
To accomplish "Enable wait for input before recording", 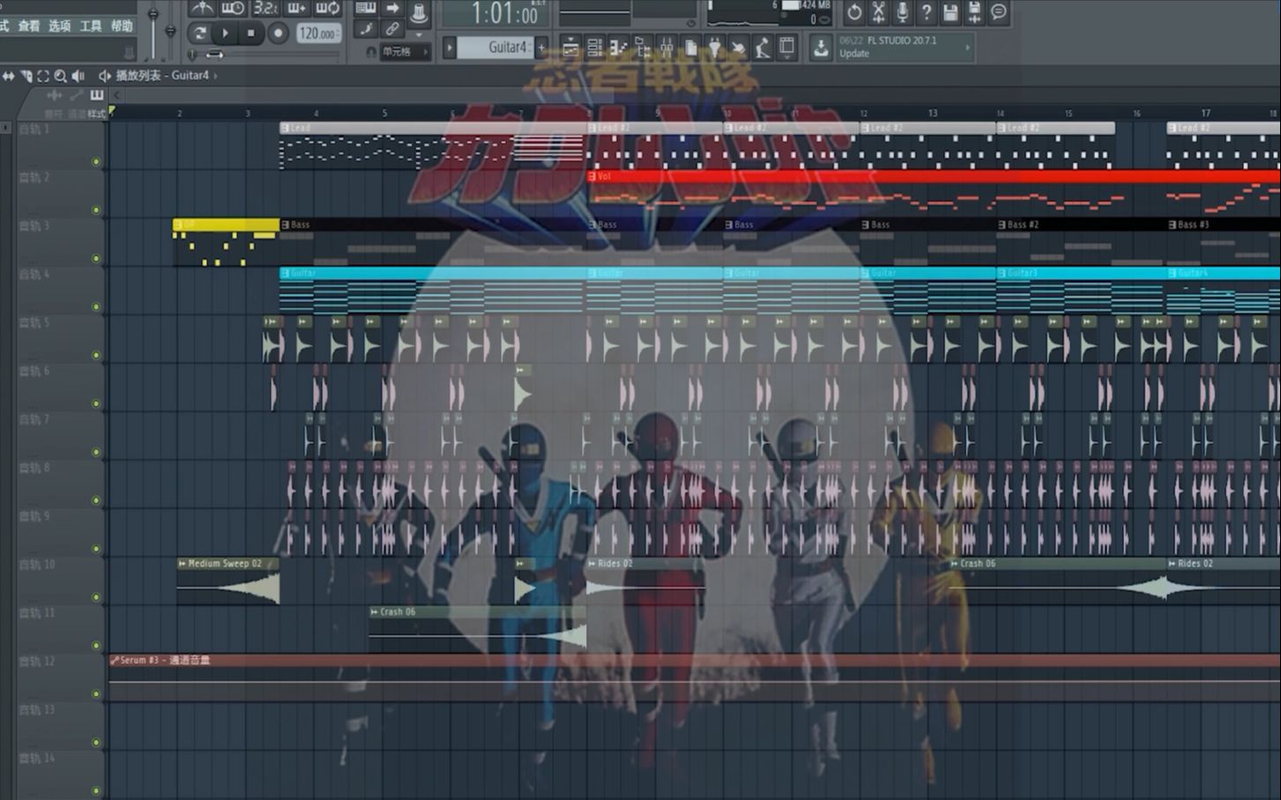I will [232, 8].
